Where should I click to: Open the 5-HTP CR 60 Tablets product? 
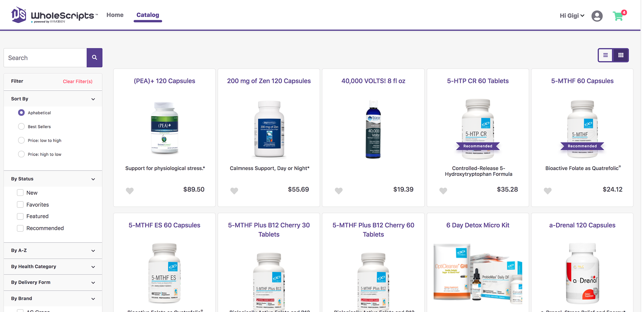tap(478, 81)
